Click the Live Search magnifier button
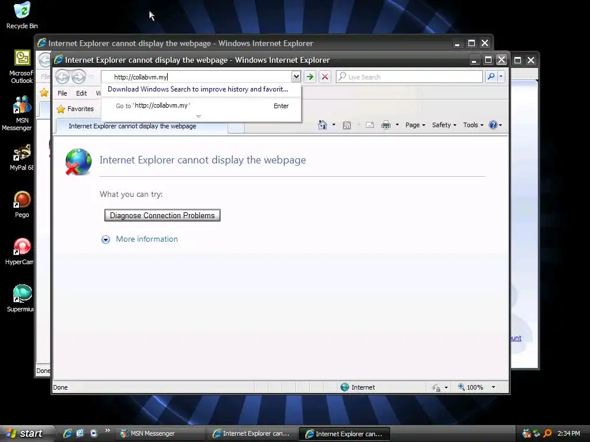The width and height of the screenshot is (590, 442). point(491,77)
